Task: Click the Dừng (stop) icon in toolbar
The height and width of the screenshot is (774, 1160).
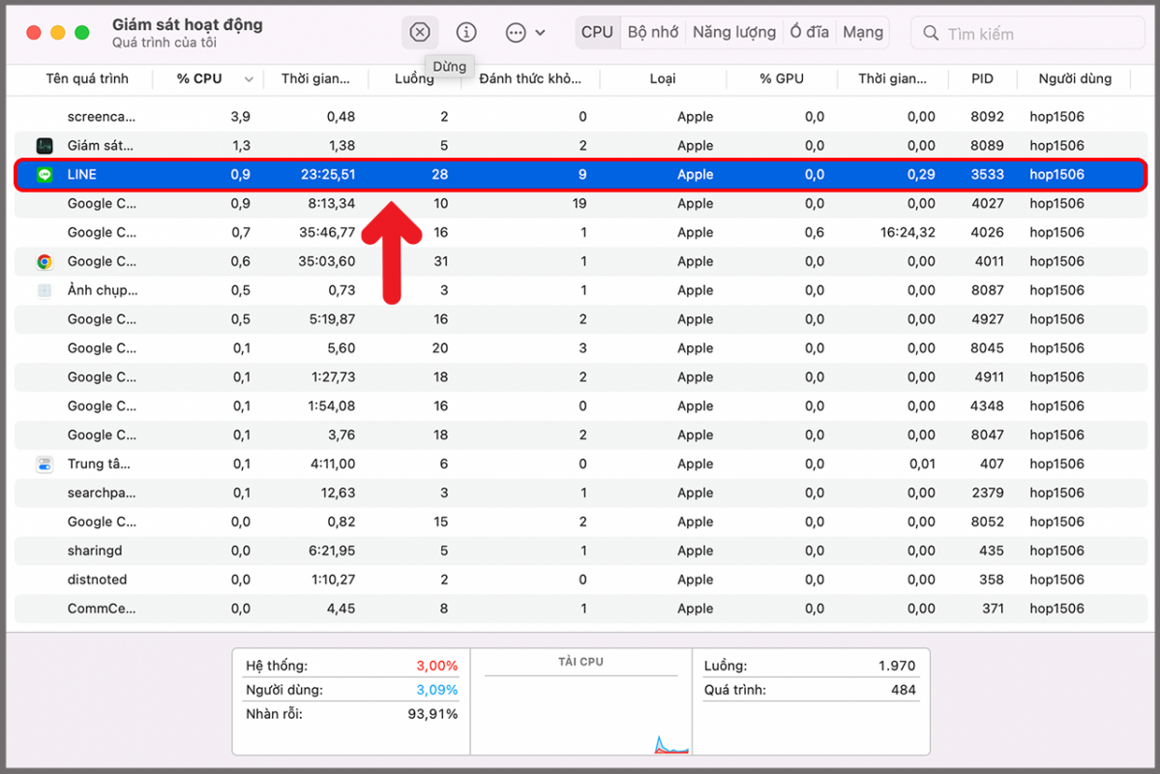Action: (x=419, y=31)
